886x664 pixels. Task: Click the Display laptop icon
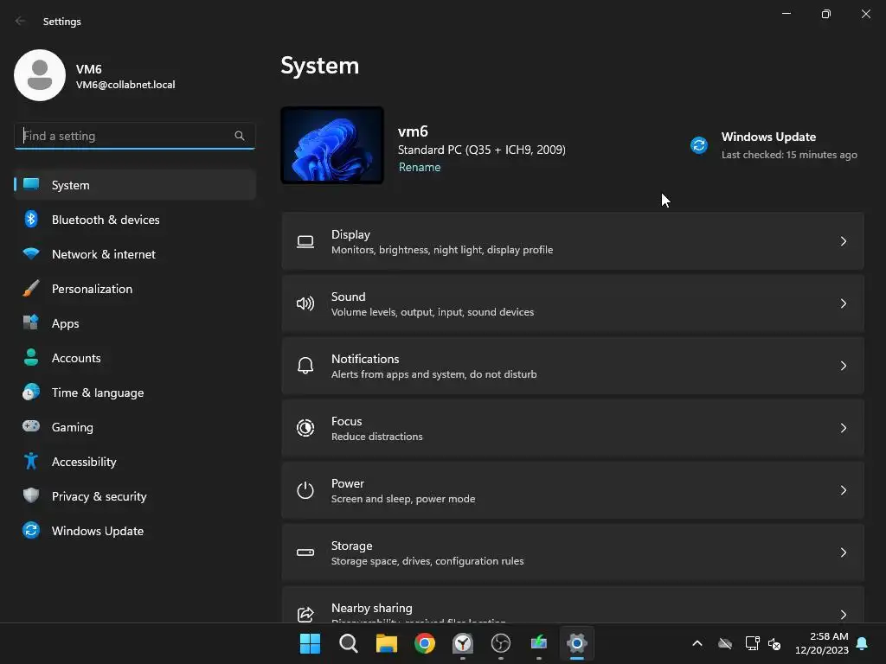pyautogui.click(x=305, y=242)
